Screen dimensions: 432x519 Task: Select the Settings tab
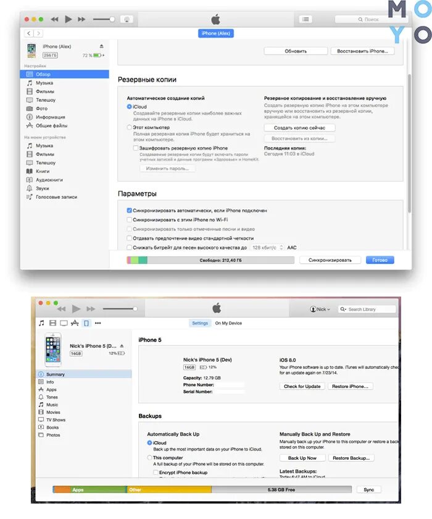(200, 323)
